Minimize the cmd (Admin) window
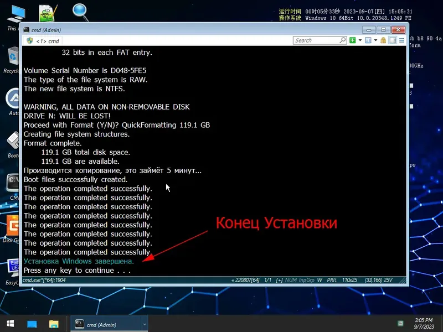Screen dimensions: 443x332 pyautogui.click(x=369, y=30)
